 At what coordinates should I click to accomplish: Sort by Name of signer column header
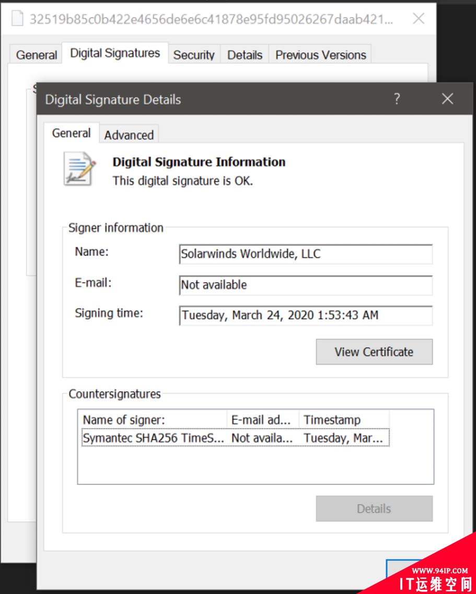tap(153, 420)
